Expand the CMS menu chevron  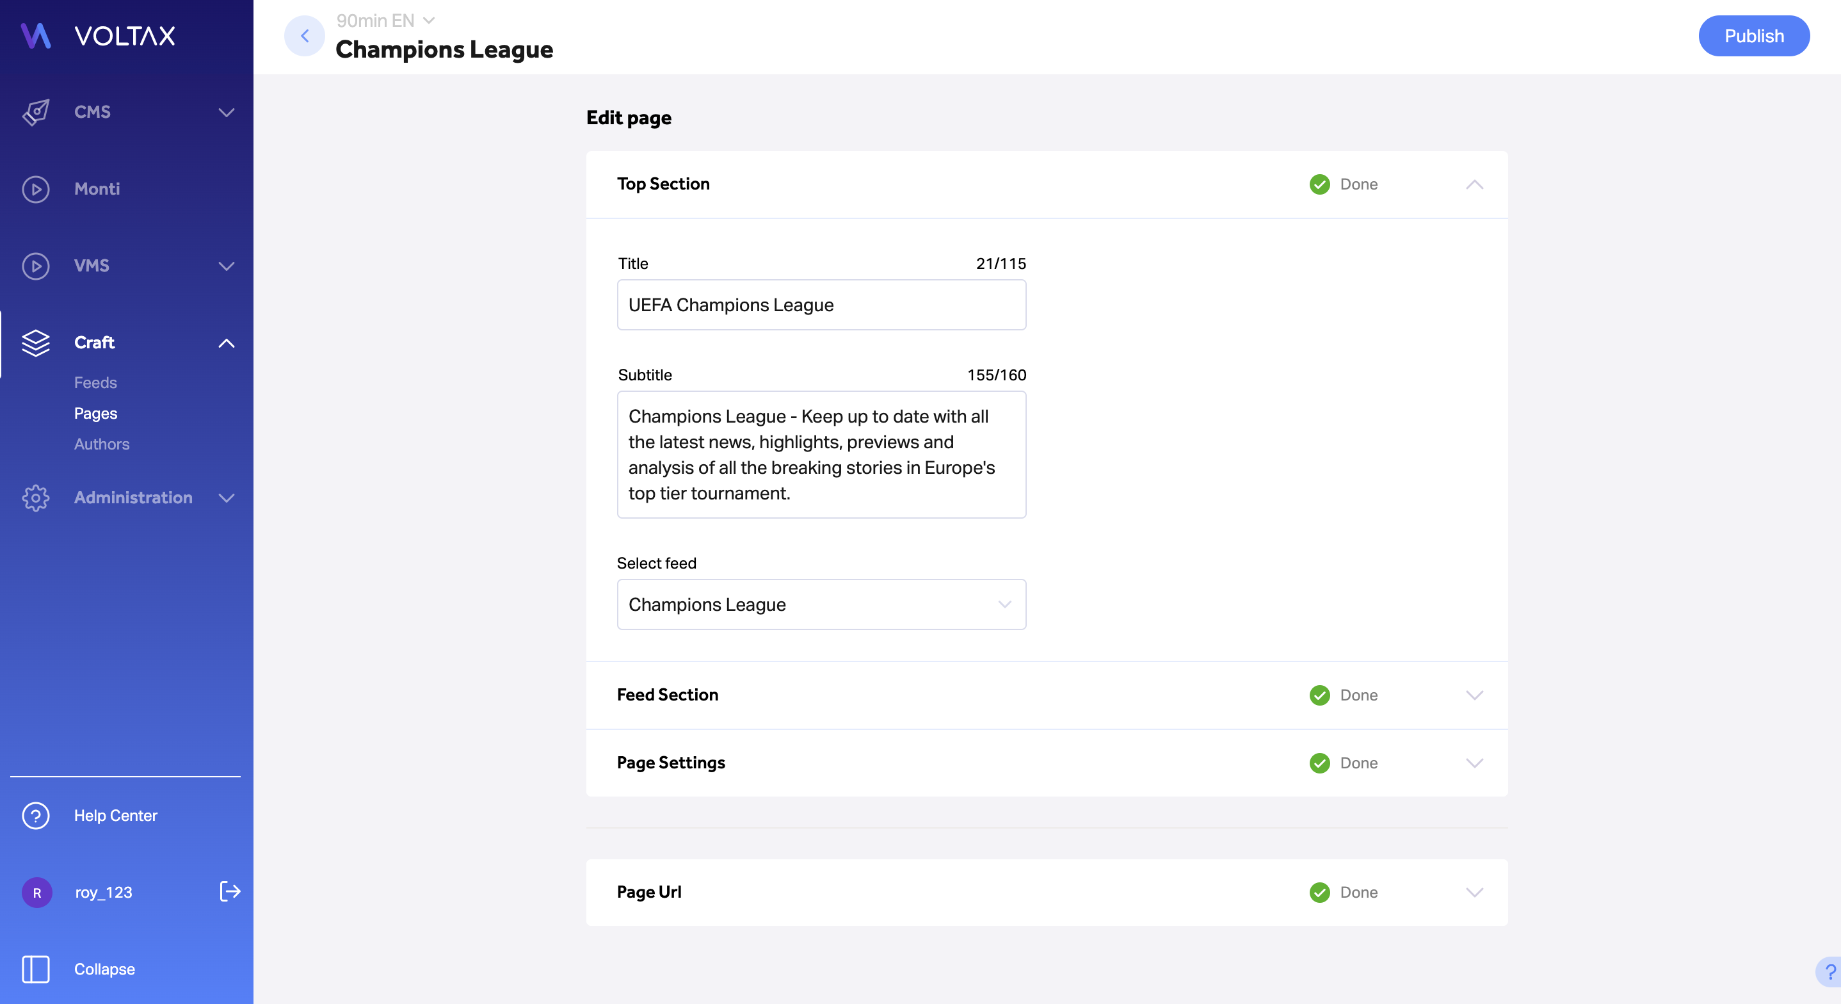pyautogui.click(x=227, y=112)
